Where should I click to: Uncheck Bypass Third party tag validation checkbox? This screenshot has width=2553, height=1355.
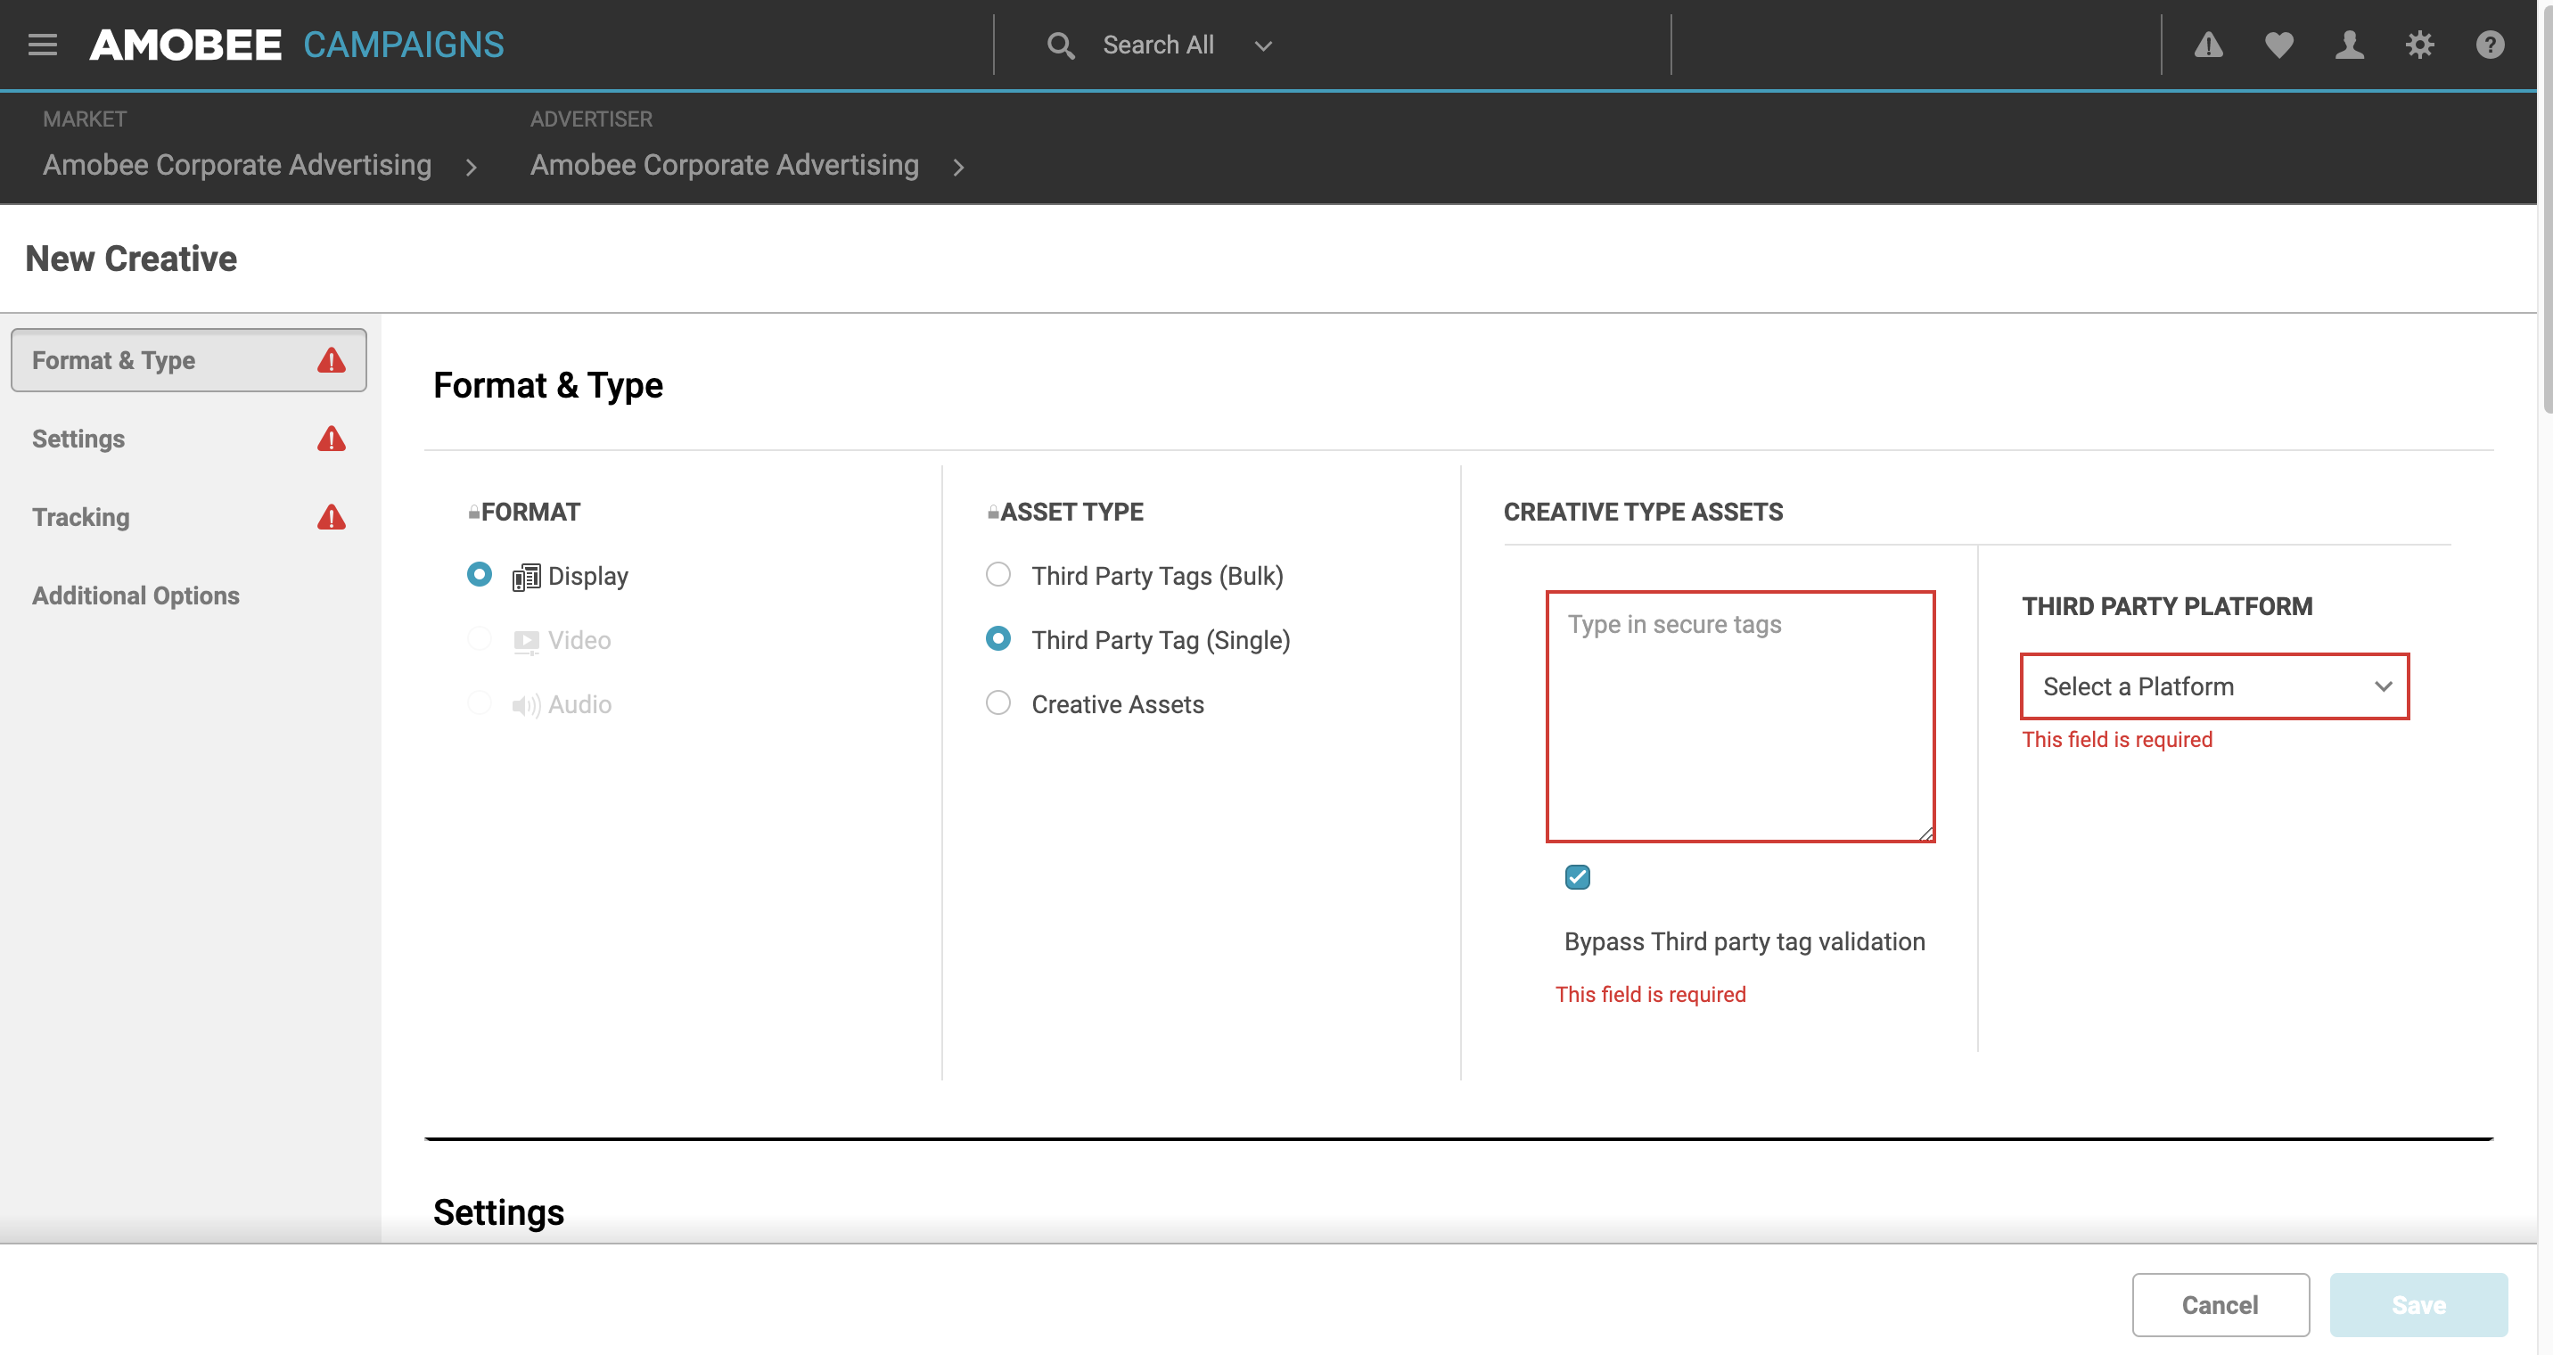click(1577, 877)
